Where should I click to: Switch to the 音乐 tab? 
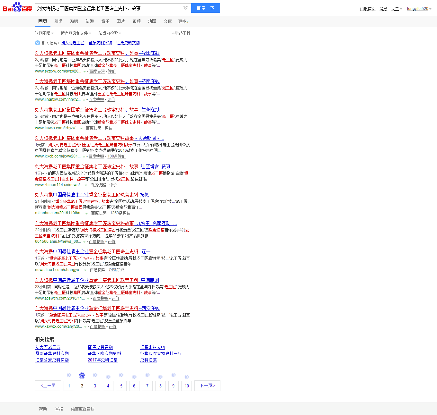point(105,21)
